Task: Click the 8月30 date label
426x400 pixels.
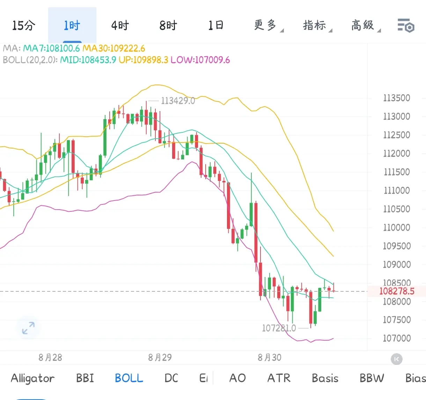Action: coord(269,357)
